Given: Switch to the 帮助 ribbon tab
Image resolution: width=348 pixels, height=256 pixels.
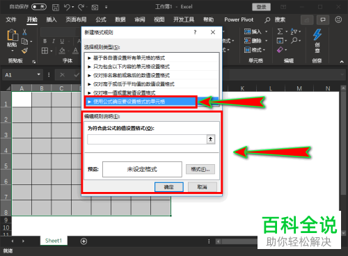Looking at the screenshot, I should (x=208, y=19).
